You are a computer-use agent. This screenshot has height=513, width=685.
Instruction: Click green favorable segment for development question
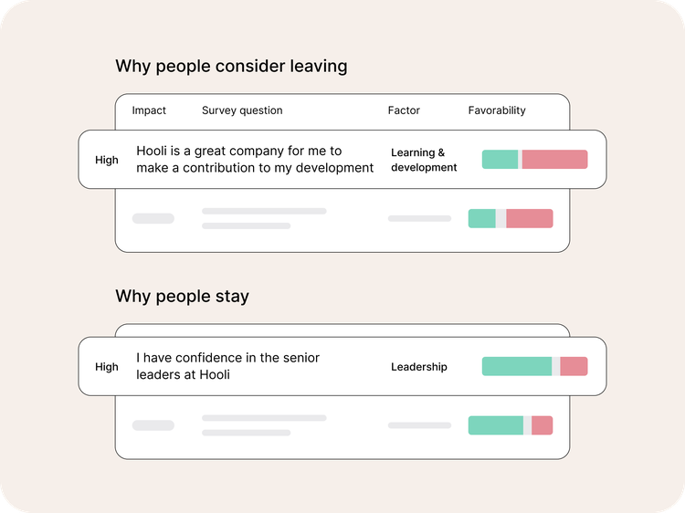(x=500, y=160)
